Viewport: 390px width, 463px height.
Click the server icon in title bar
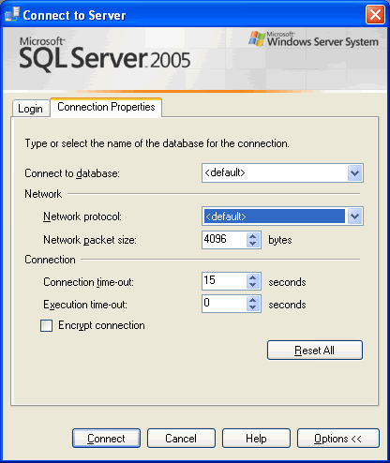pos(12,14)
